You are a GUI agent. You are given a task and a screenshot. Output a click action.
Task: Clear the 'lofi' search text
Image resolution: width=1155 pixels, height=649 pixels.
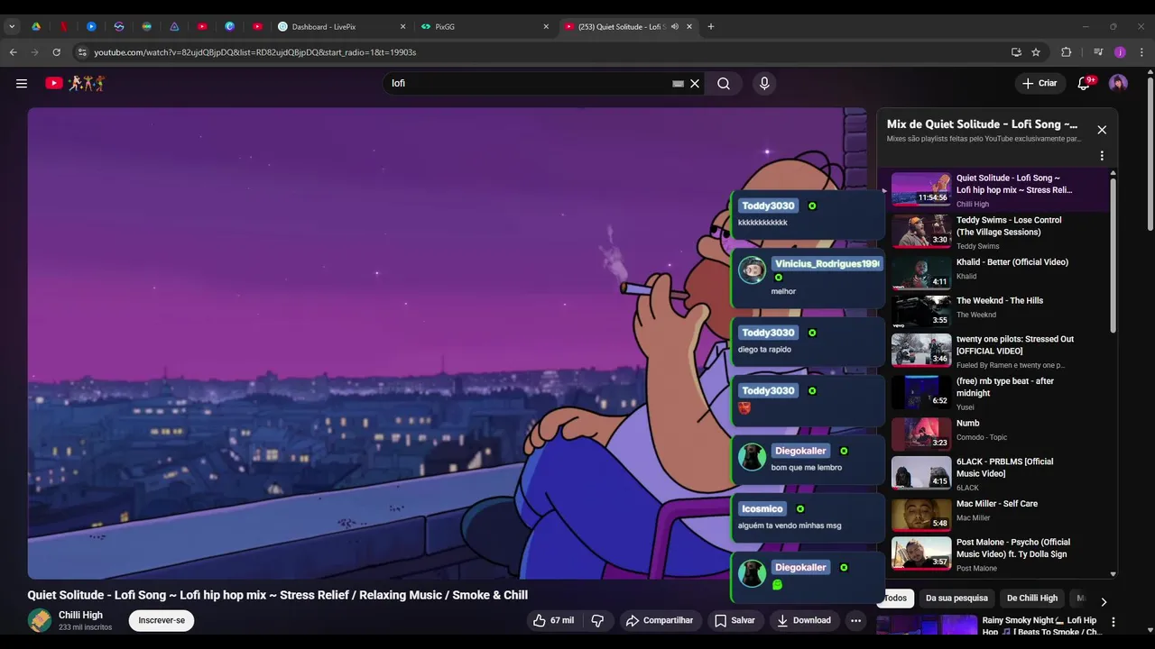click(x=695, y=83)
